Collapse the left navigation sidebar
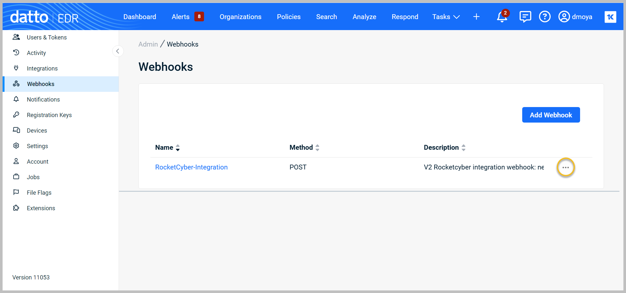626x293 pixels. click(x=118, y=51)
